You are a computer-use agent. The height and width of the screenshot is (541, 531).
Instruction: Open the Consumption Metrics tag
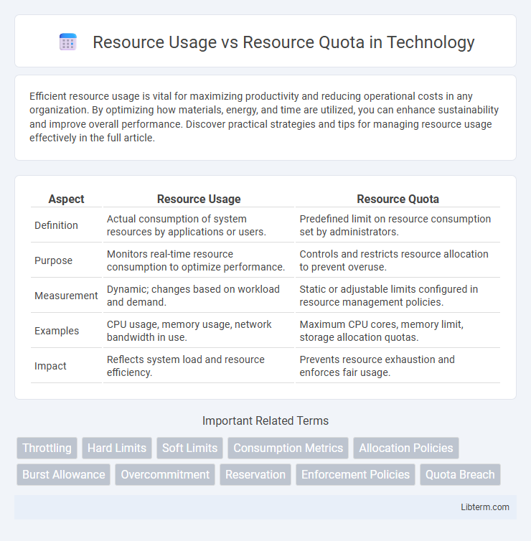pyautogui.click(x=288, y=448)
